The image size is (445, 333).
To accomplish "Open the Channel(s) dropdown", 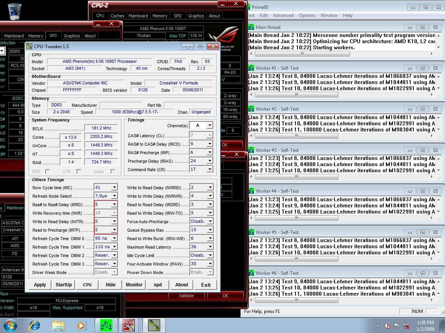I will (x=209, y=125).
